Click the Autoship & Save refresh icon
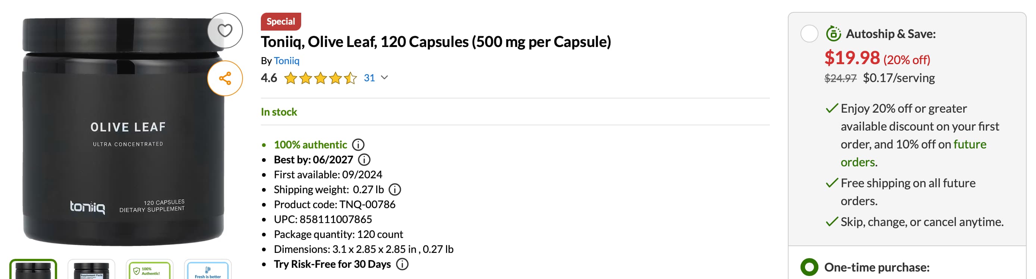Screen dimensions: 1036x279 click(x=833, y=34)
